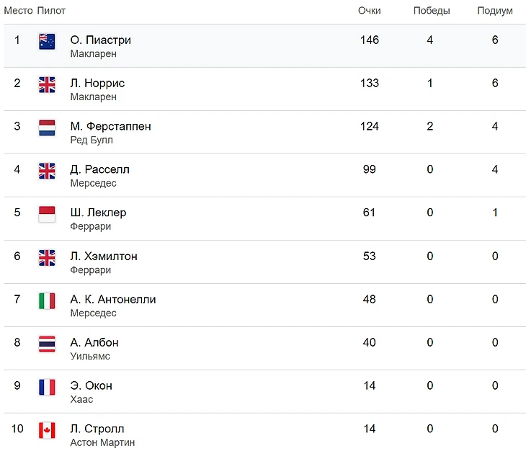
Task: Click the British flag beside Russell
Action: tap(47, 171)
